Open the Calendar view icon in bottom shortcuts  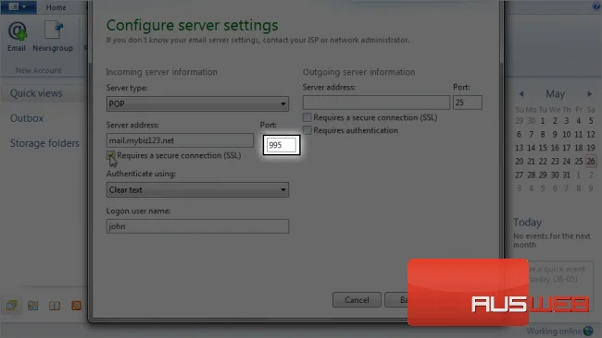(33, 305)
